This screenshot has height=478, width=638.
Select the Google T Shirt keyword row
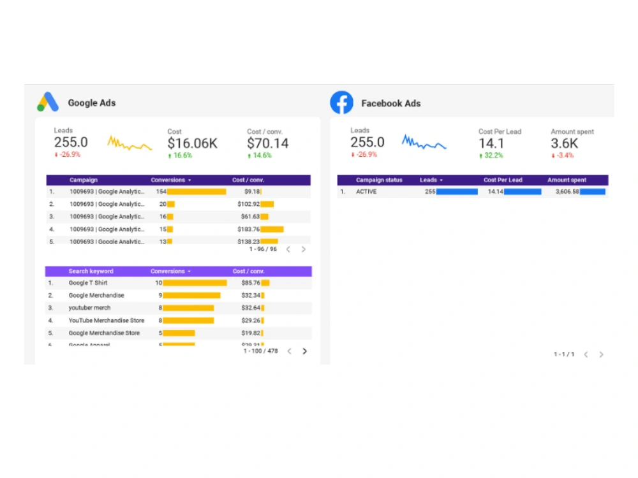pos(178,283)
